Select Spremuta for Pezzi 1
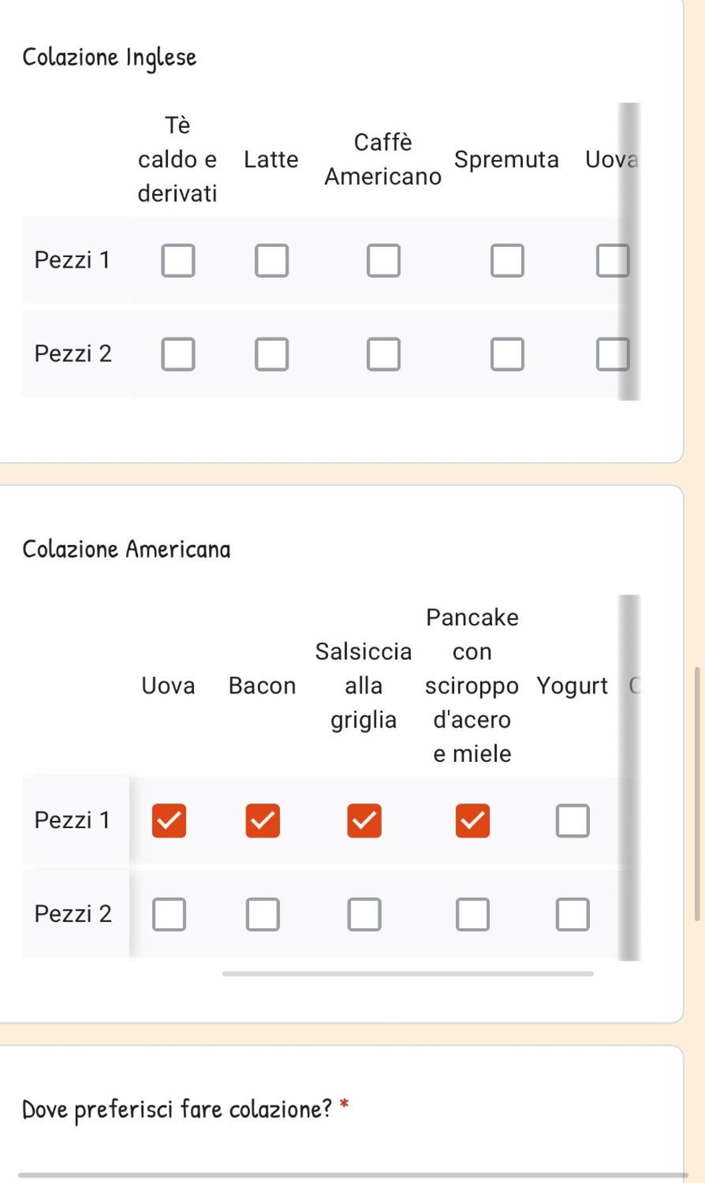The height and width of the screenshot is (1183, 705). [x=507, y=261]
